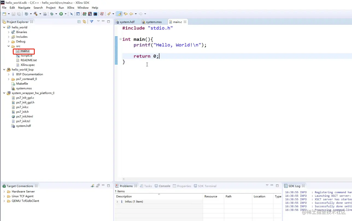Open the dropdown next to Debug icon
Viewport: 352px width, 221px height.
click(56, 14)
